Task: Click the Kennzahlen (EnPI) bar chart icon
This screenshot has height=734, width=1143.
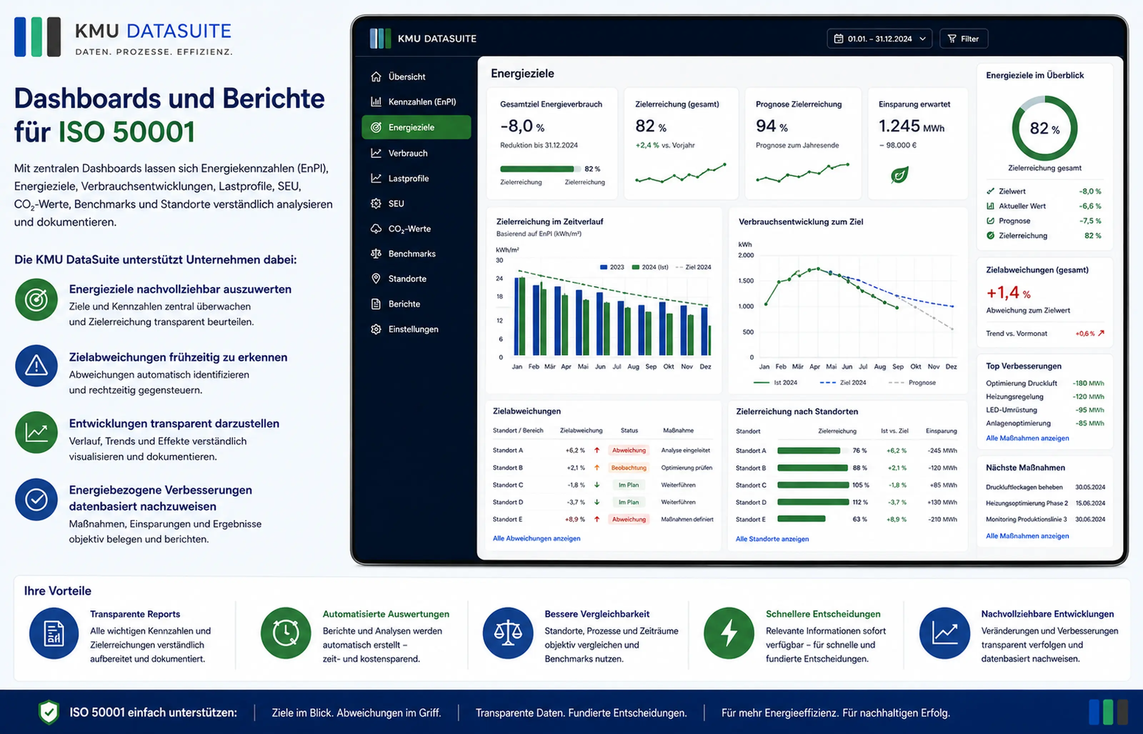Action: pos(376,102)
